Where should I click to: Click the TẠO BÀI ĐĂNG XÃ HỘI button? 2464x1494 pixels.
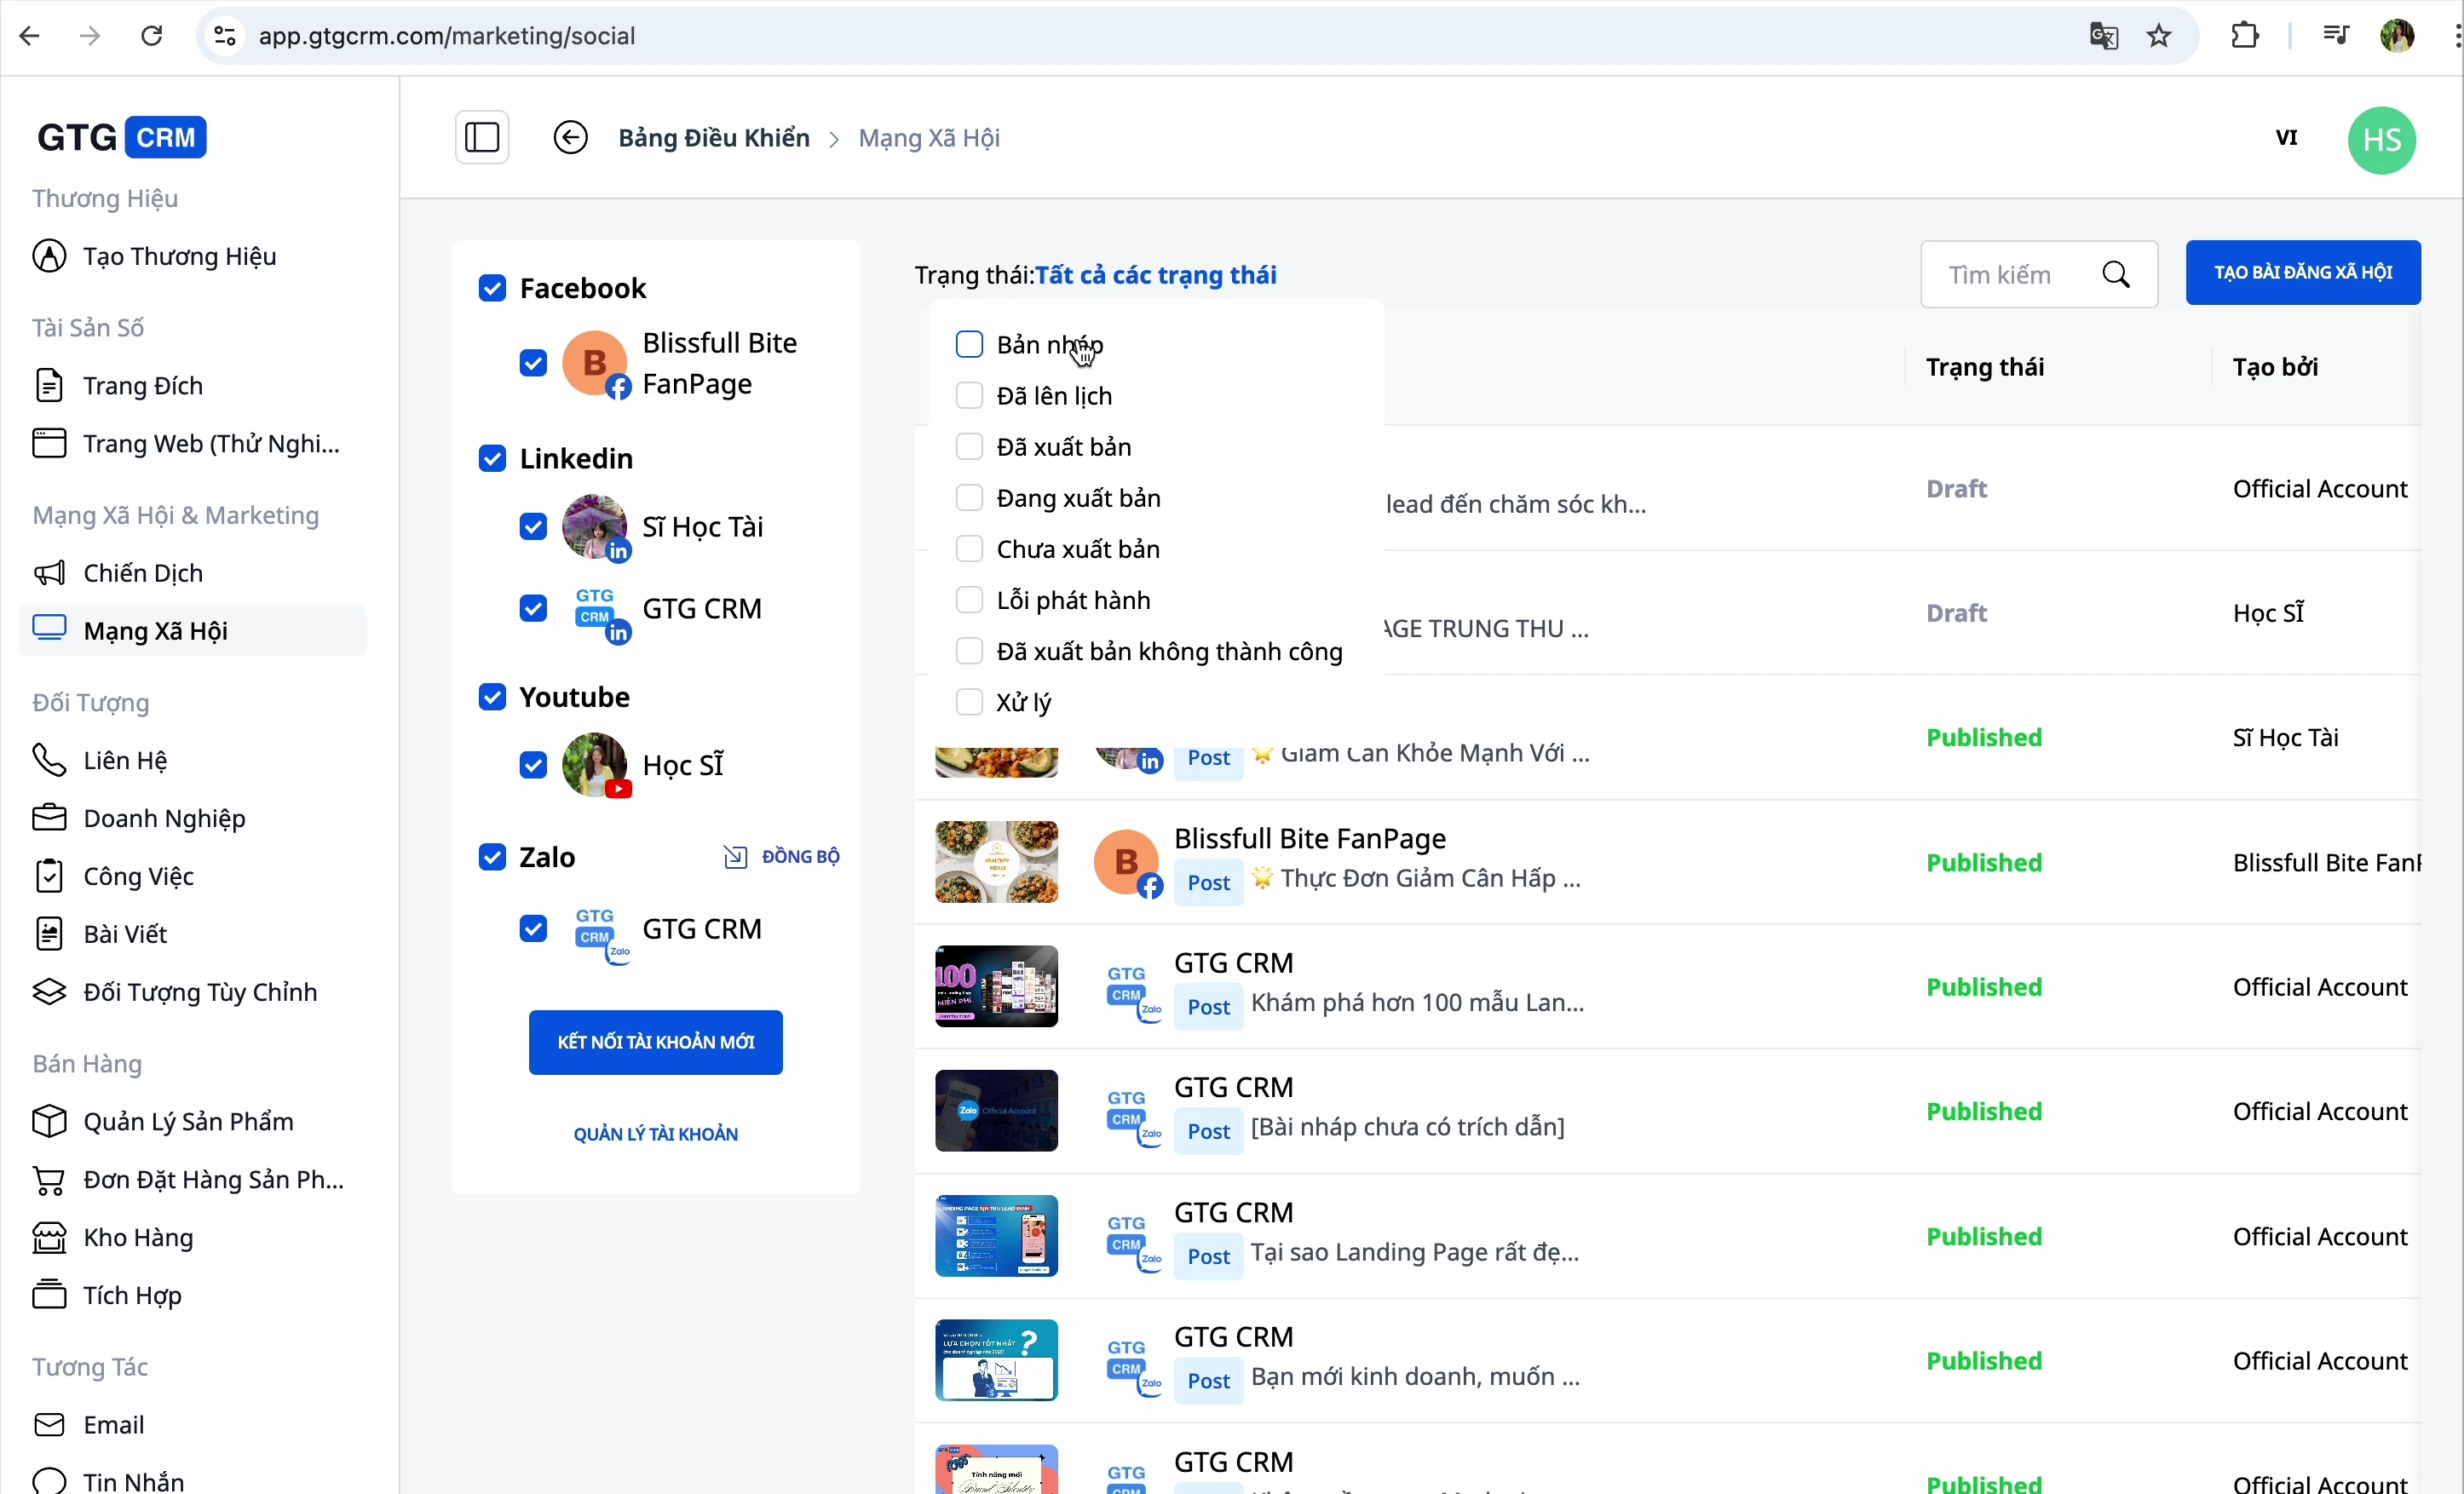coord(2302,272)
